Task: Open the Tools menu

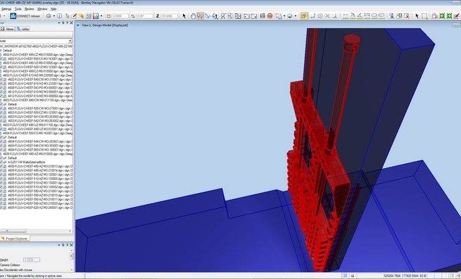Action: tap(17, 9)
